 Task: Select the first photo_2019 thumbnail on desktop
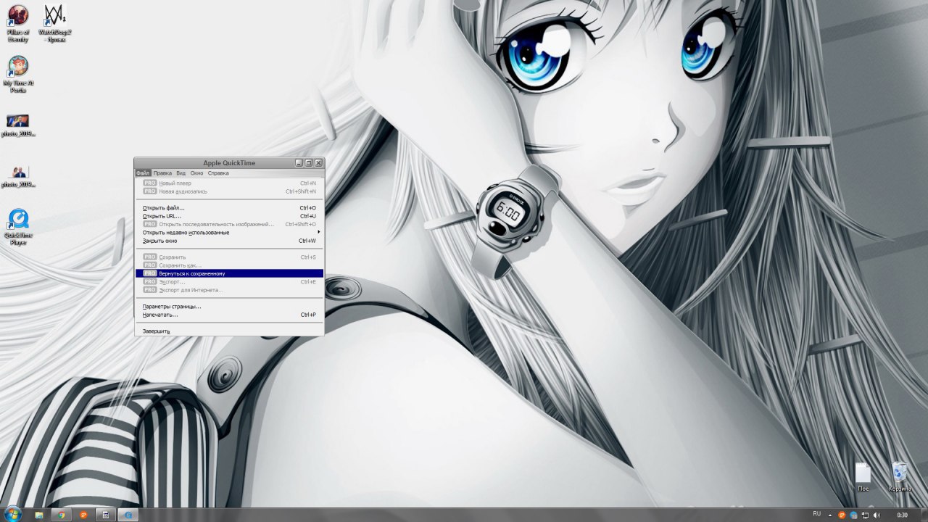tap(18, 125)
